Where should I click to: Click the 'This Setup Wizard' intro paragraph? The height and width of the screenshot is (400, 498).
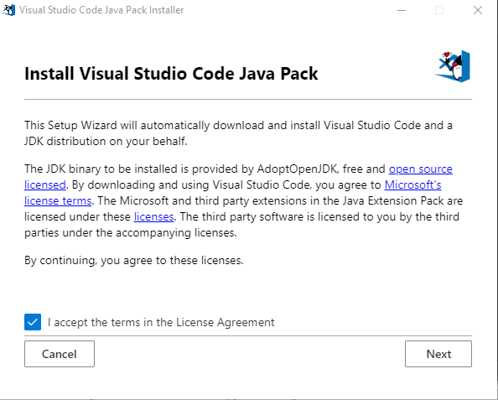(x=238, y=133)
